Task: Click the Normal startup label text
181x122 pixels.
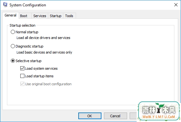Action: 27,32
